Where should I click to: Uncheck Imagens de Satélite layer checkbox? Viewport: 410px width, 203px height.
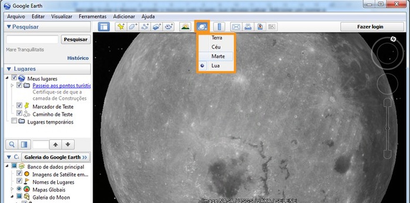(x=19, y=173)
